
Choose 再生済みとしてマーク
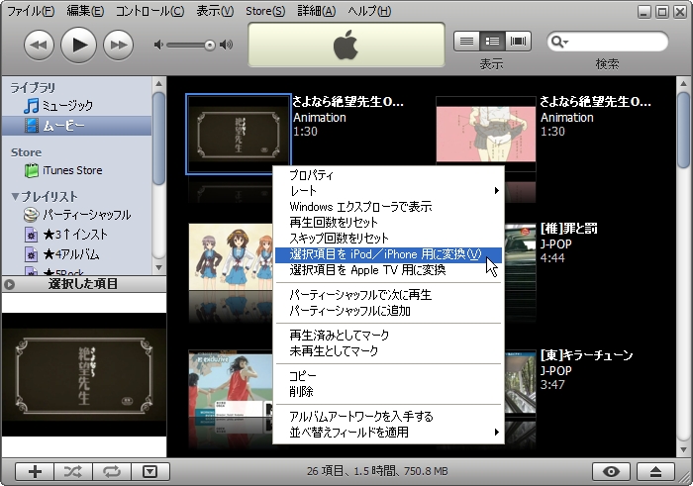388,336
